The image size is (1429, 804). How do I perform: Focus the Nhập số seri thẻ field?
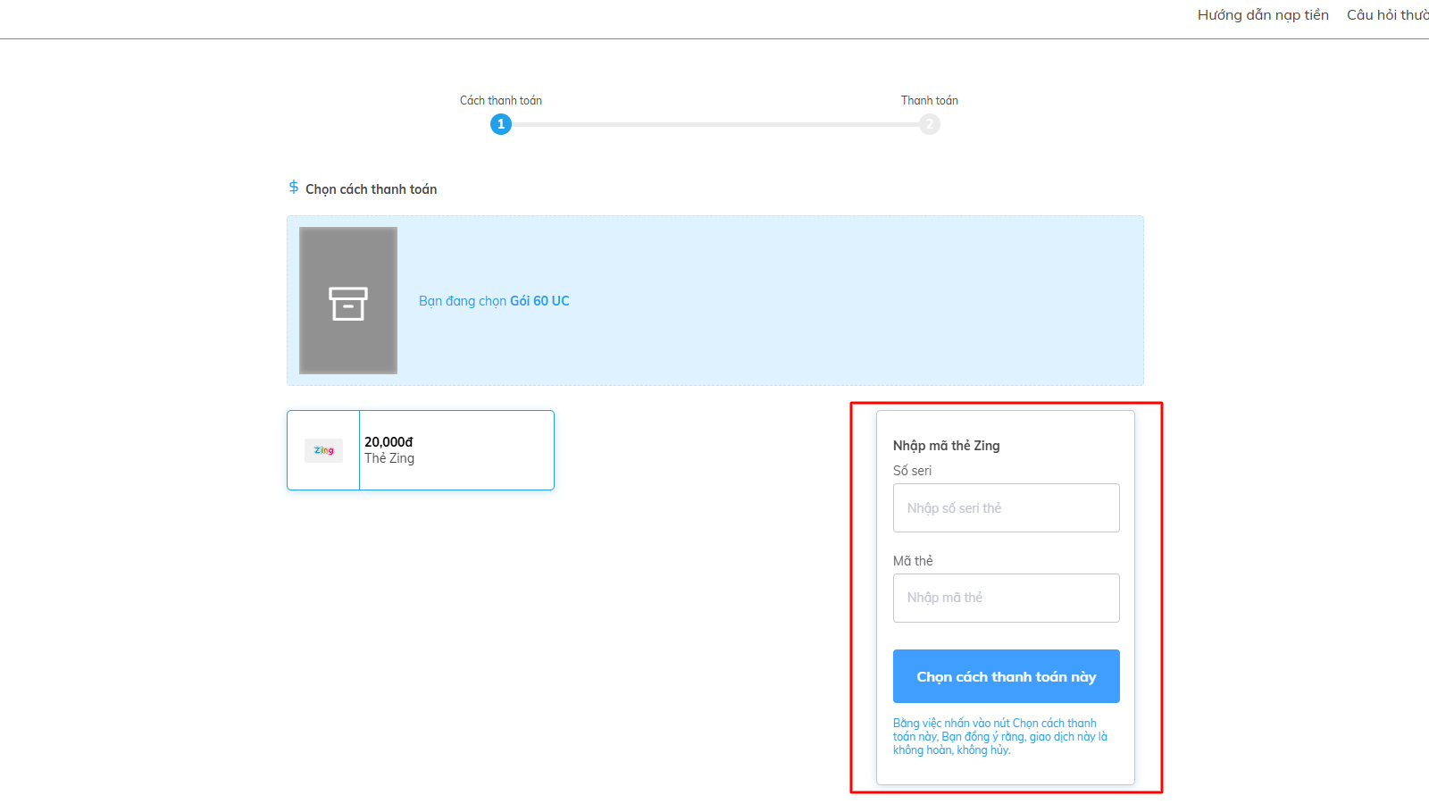coord(1006,508)
